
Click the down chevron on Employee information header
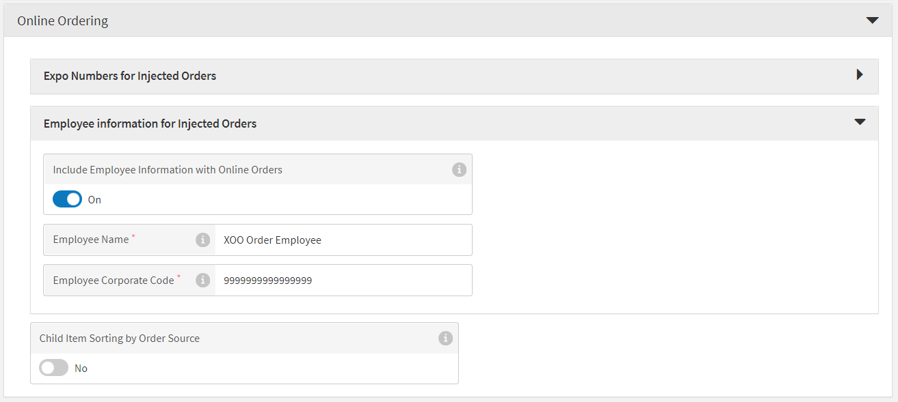pyautogui.click(x=860, y=122)
